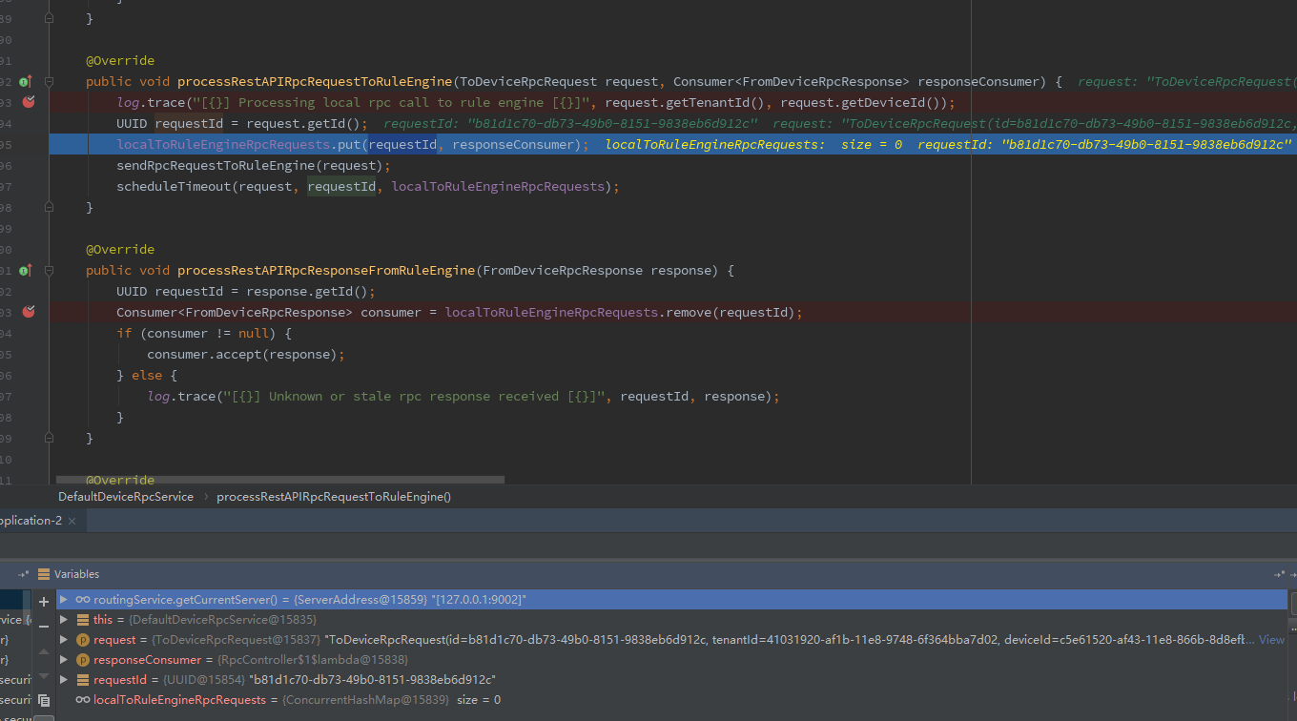
Task: Click the Duplicate Watch icon below the arrows
Action: (44, 699)
